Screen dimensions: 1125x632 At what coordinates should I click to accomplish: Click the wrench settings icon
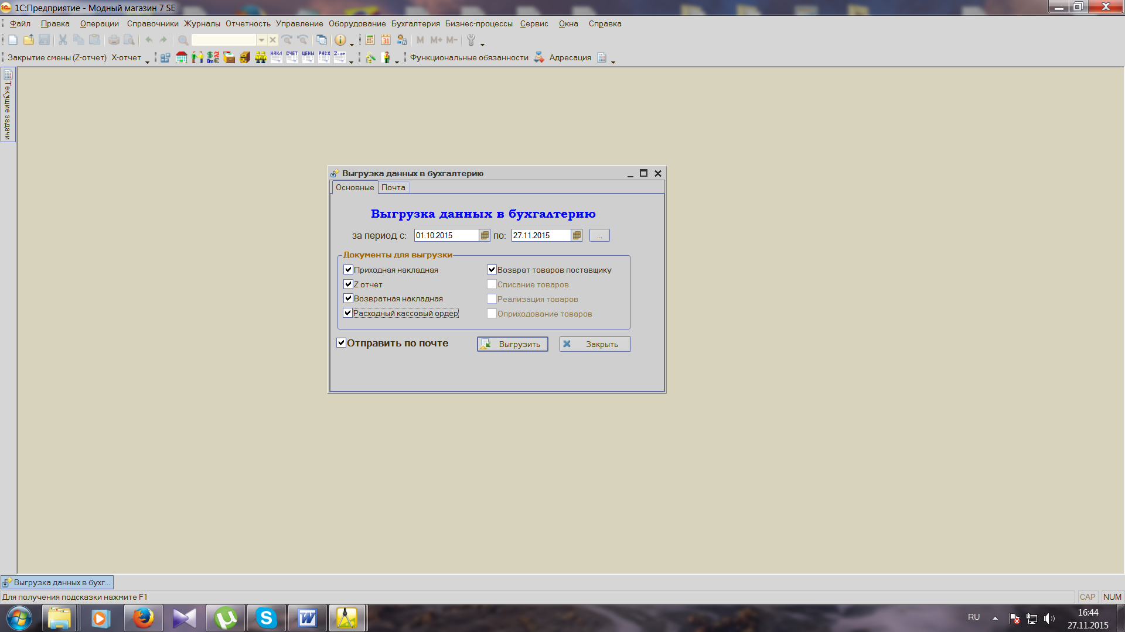(x=471, y=40)
